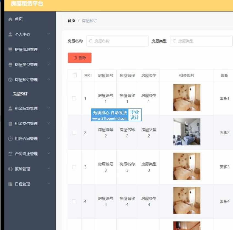Click the sliders icon beside 合同终止管理
Screen dimensions: 233x230
pos(10,154)
